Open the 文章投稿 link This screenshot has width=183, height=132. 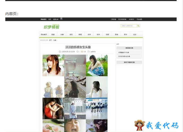[113, 19]
